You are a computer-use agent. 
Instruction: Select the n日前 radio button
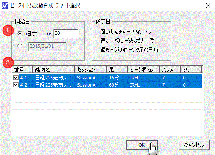[x=19, y=33]
